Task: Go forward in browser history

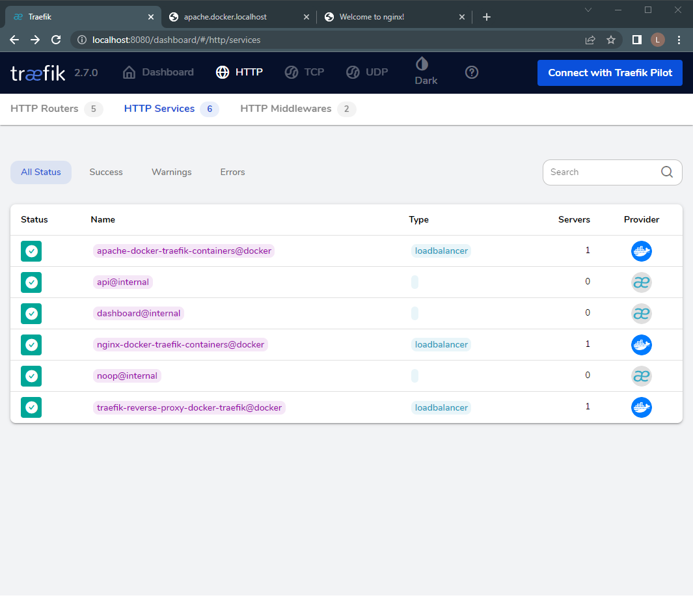Action: click(35, 40)
